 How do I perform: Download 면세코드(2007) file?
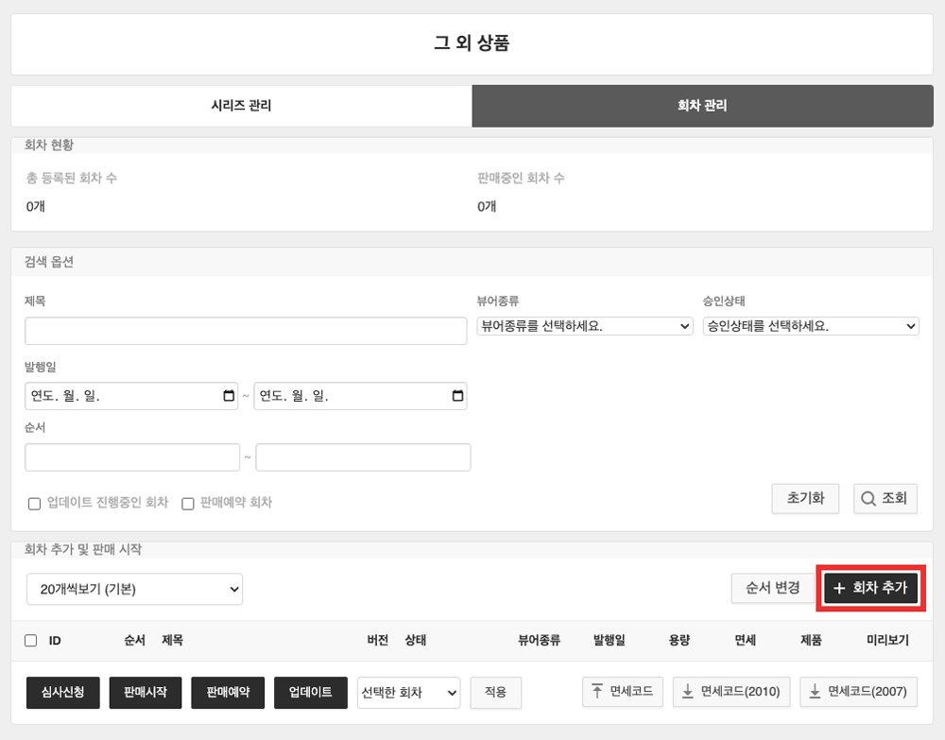[858, 691]
